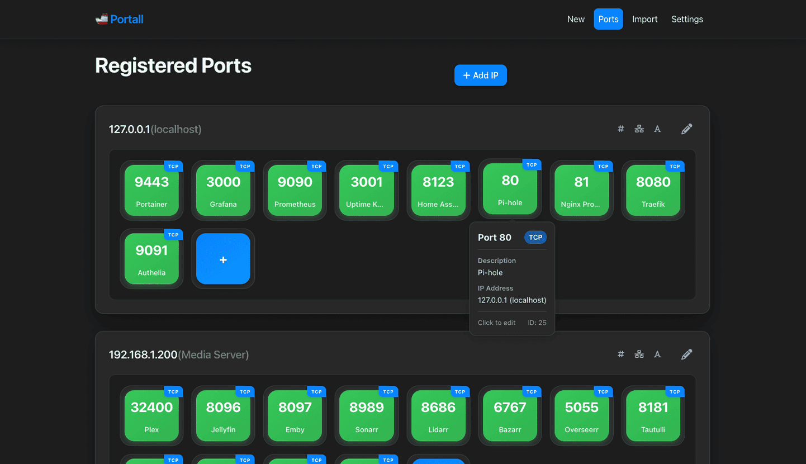Add a new port to localhost with plus tile

point(223,259)
